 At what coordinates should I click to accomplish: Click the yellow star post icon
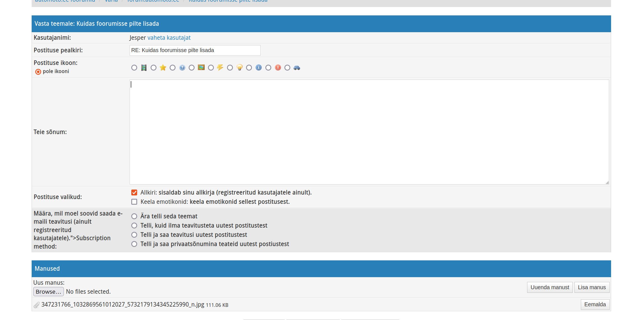coord(163,67)
